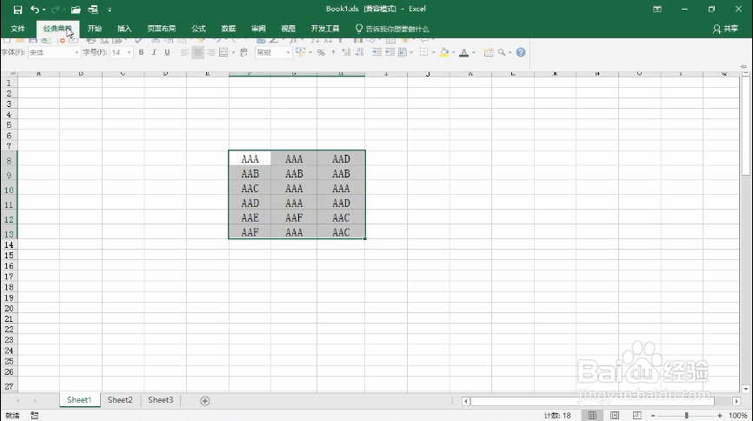Click Increase Decimal icon

click(346, 52)
